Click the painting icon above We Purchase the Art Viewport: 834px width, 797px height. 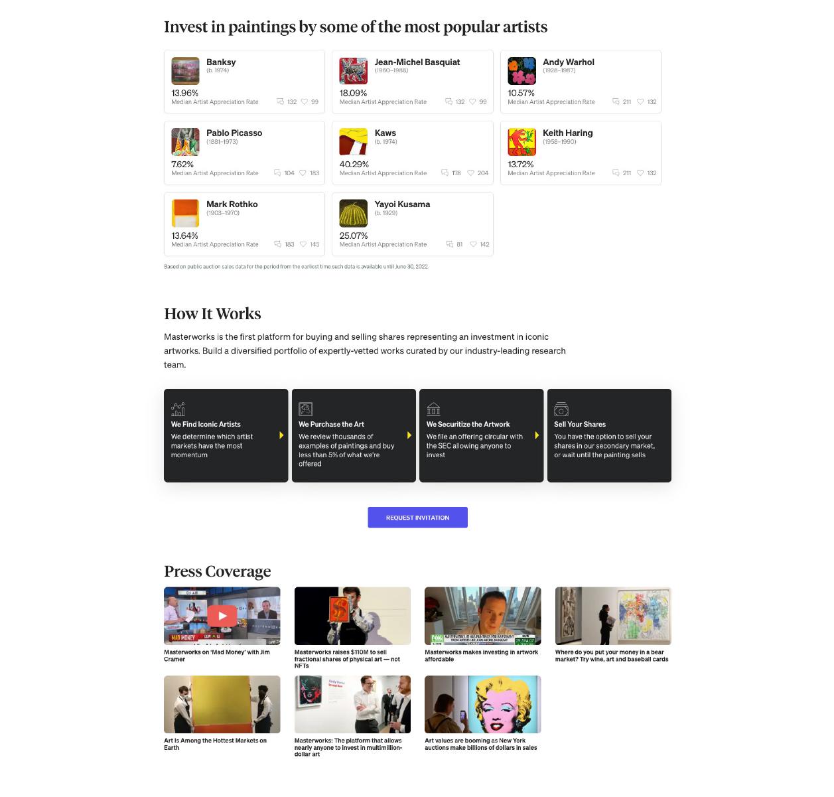click(306, 409)
